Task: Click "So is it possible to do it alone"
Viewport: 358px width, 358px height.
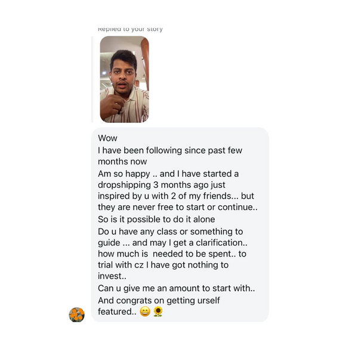Action: click(156, 220)
